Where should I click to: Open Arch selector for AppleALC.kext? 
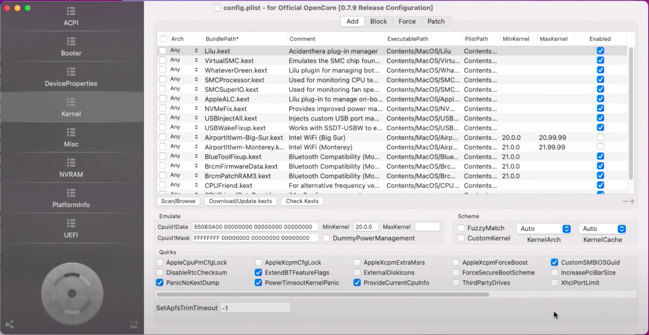pos(184,98)
